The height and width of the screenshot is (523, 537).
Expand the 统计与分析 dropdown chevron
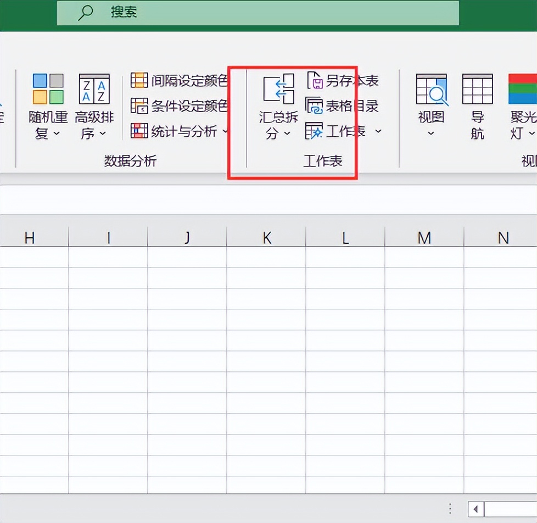coord(225,132)
